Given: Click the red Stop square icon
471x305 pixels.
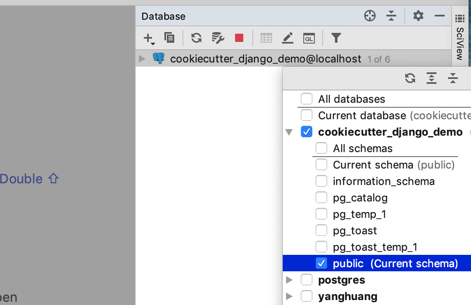Looking at the screenshot, I should (240, 37).
